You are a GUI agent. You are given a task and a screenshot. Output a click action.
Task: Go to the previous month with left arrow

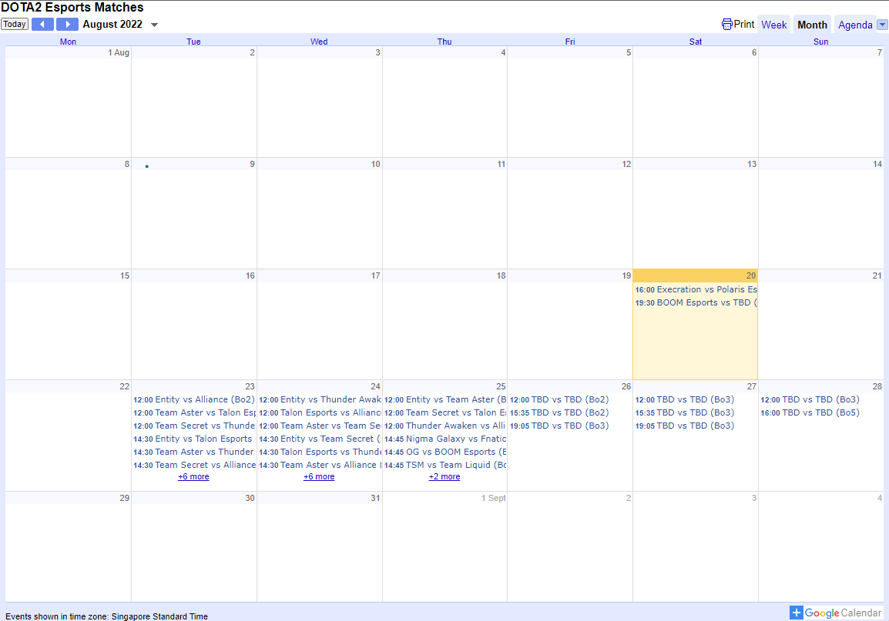click(42, 24)
